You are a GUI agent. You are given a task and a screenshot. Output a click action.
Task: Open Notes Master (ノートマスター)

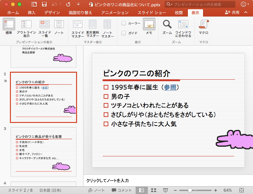(107, 29)
